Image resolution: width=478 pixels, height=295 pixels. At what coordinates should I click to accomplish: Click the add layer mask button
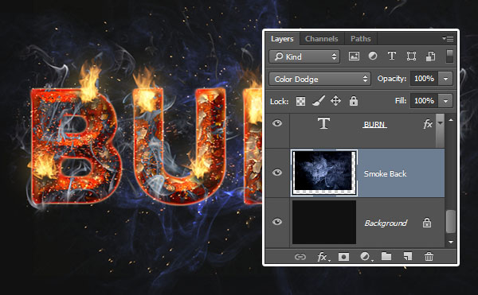343,257
